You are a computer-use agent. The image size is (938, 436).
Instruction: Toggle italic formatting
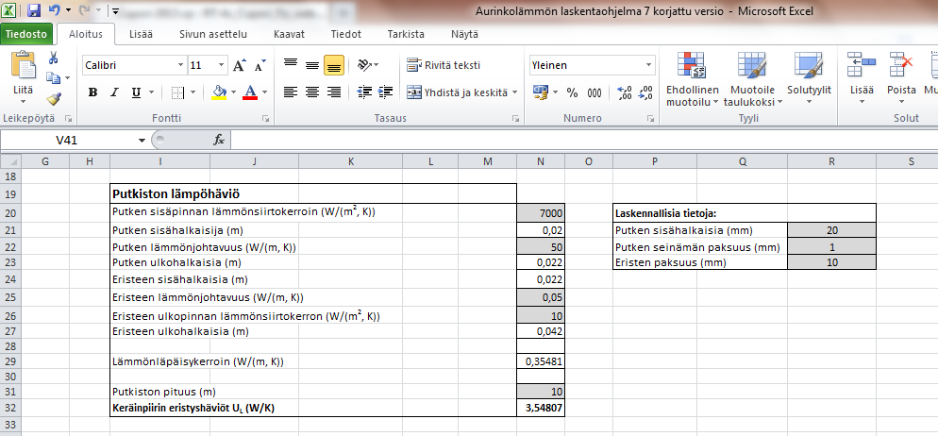pyautogui.click(x=114, y=92)
